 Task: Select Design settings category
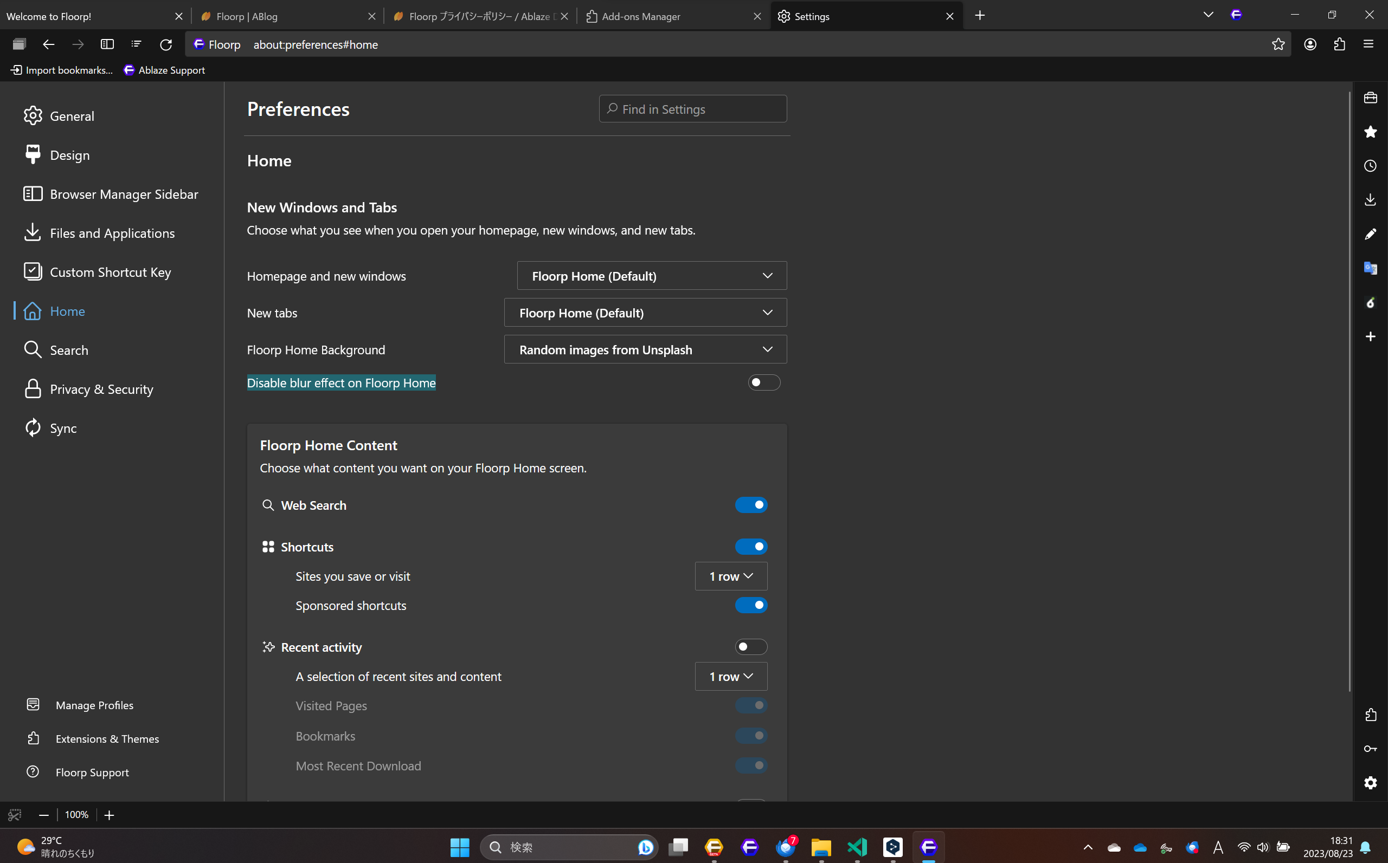tap(56, 155)
